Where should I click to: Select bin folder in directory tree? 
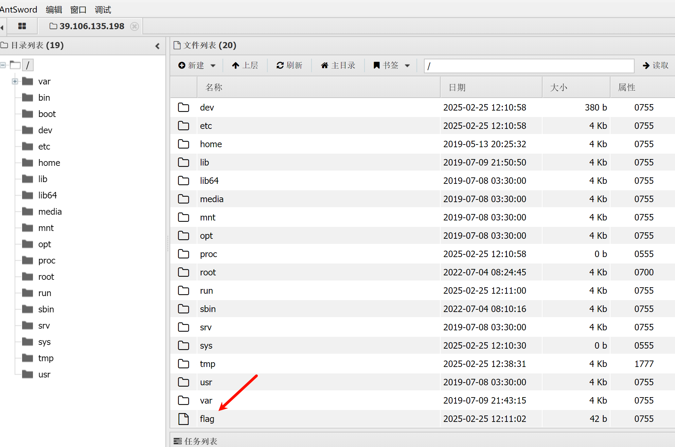point(44,98)
